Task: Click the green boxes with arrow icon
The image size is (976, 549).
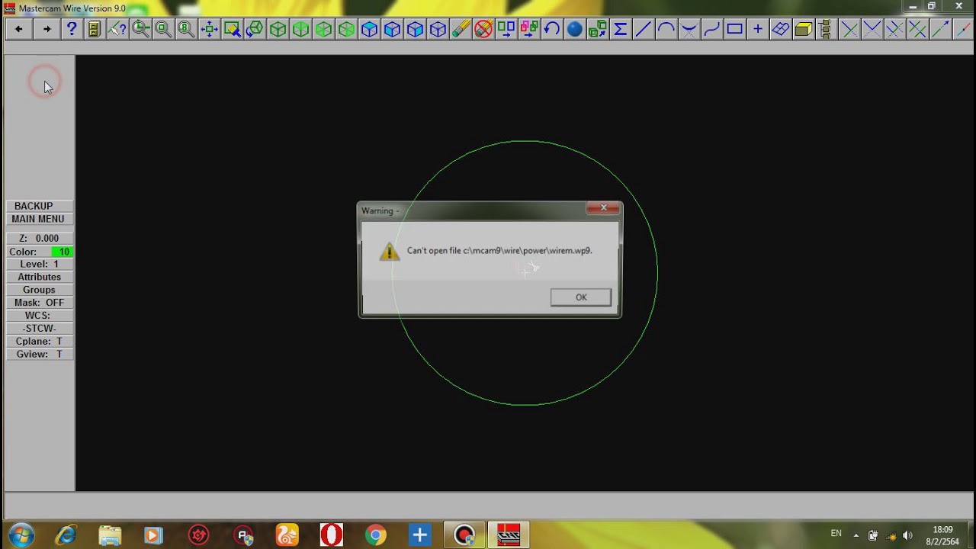Action: (x=598, y=29)
